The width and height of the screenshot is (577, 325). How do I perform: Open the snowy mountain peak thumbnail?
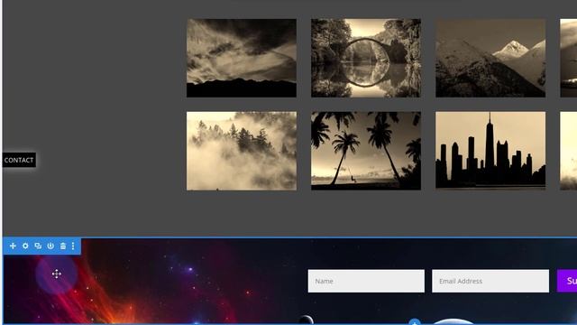coord(490,58)
